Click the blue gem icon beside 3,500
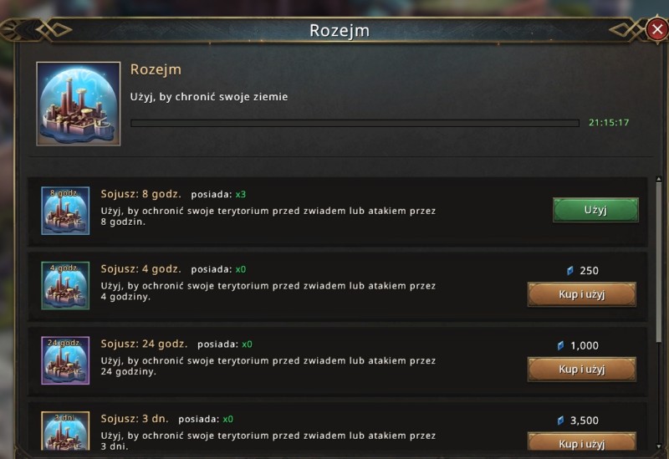Screen dimensions: 669x459 click(560, 421)
